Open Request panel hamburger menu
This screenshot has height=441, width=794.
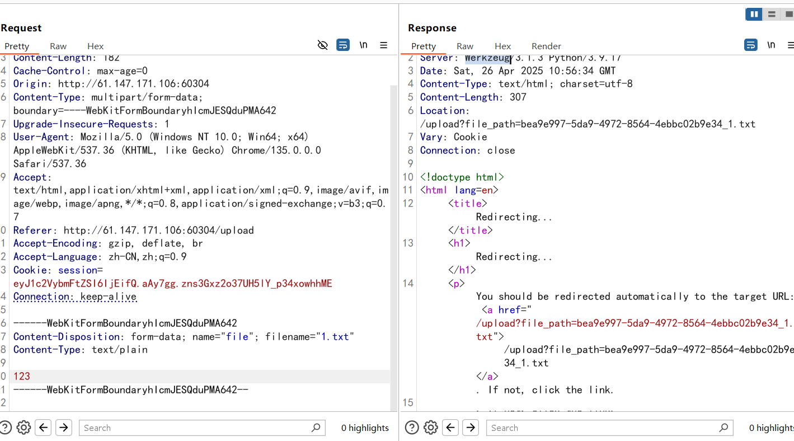coord(384,45)
